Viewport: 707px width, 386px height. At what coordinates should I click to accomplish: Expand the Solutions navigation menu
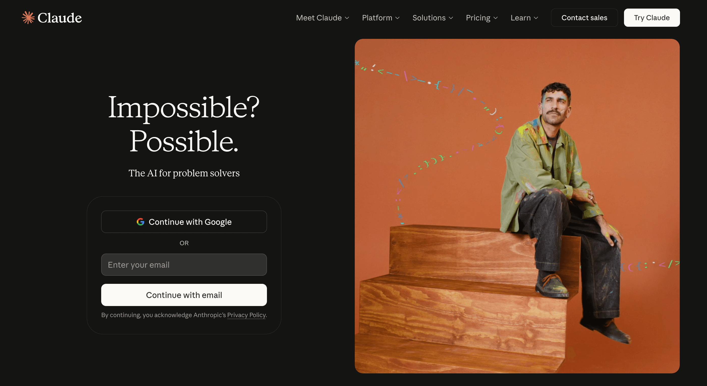click(432, 18)
